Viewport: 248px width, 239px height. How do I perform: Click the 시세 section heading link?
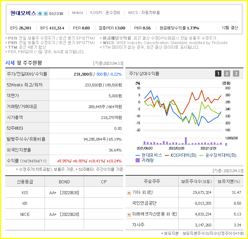click(10, 63)
